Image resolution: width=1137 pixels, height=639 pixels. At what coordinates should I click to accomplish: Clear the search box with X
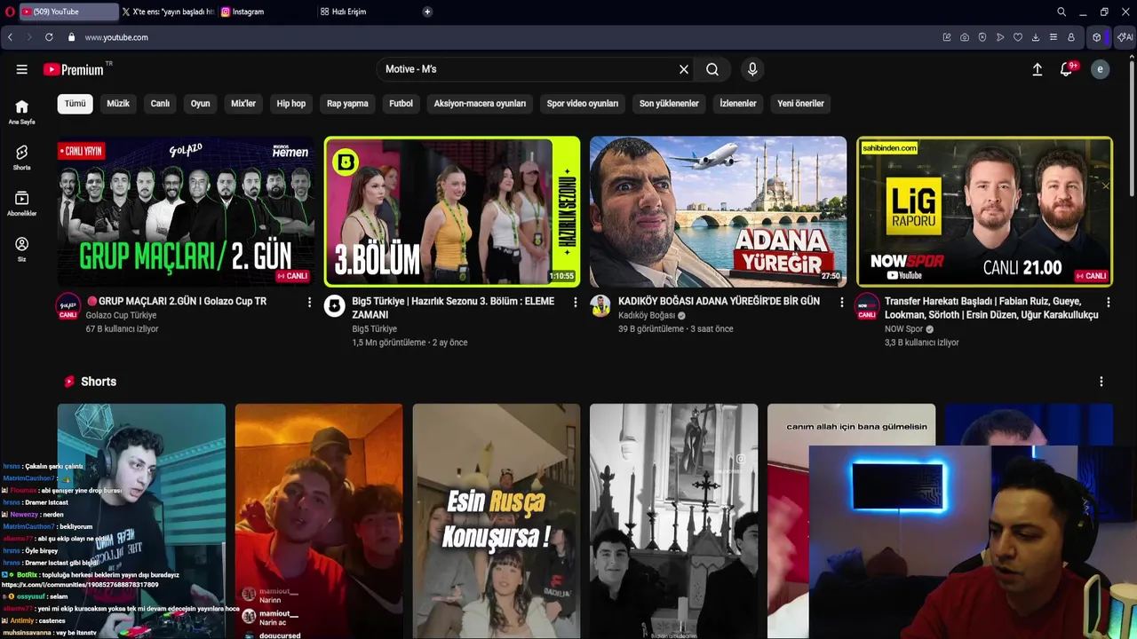coord(683,69)
